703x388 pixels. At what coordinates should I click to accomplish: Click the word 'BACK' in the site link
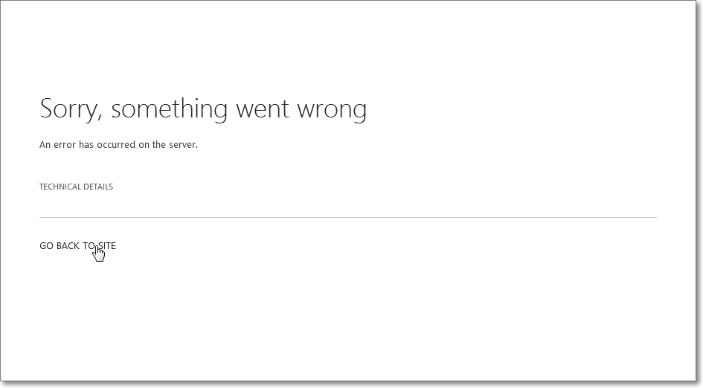(x=68, y=245)
